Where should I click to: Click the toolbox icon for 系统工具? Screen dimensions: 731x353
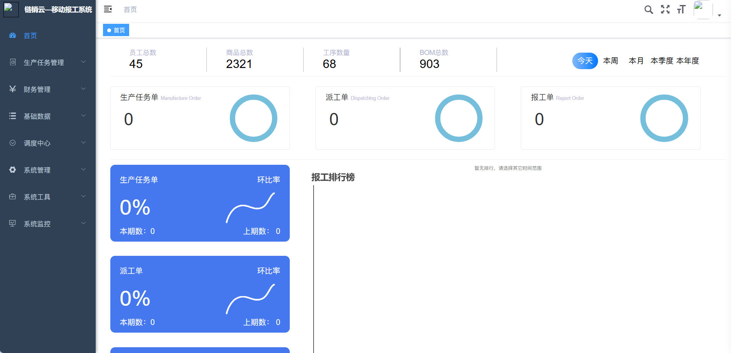point(13,197)
